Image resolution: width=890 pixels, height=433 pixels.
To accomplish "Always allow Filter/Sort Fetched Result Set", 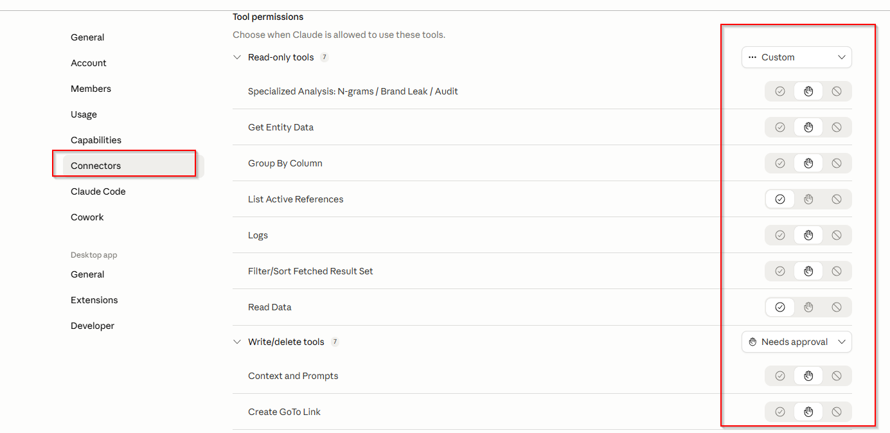I will click(779, 271).
